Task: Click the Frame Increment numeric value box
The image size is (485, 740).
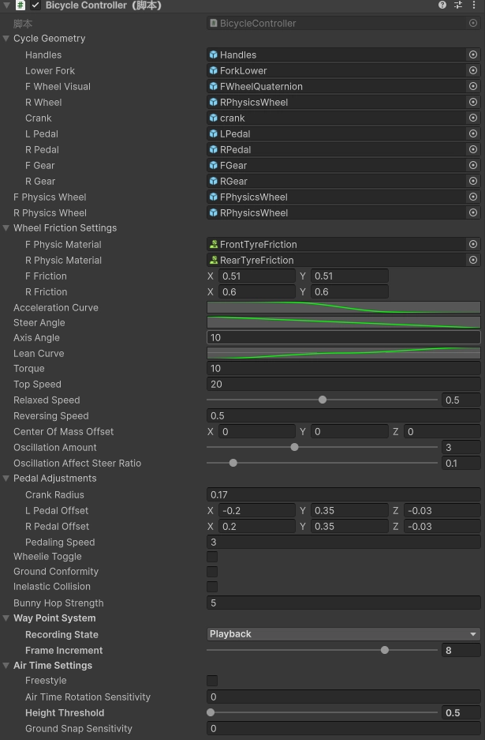Action: click(x=461, y=650)
